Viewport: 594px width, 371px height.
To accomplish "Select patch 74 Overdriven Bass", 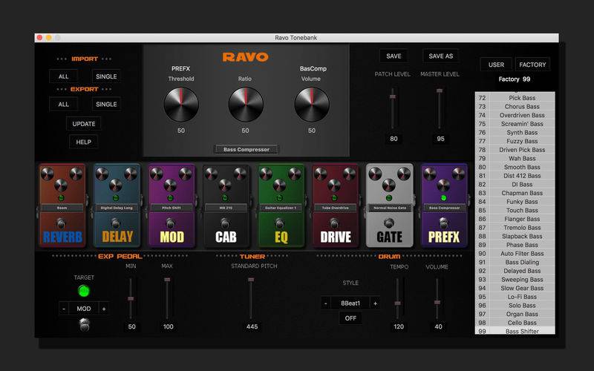I will pyautogui.click(x=515, y=115).
